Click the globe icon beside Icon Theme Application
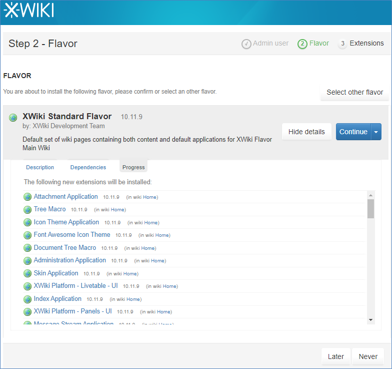Screen dimensions: 392x369 click(x=27, y=222)
